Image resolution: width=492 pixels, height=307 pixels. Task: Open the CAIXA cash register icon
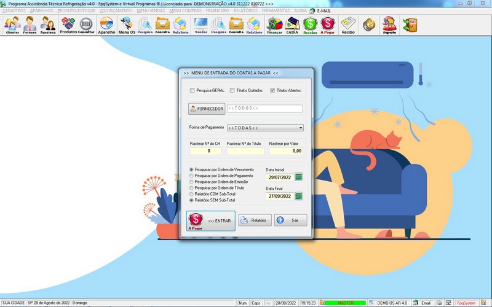(292, 25)
